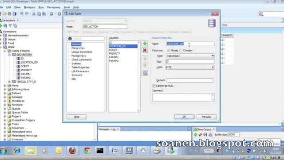Click the Buffer Size field
284x160 pixels.
(x=233, y=135)
